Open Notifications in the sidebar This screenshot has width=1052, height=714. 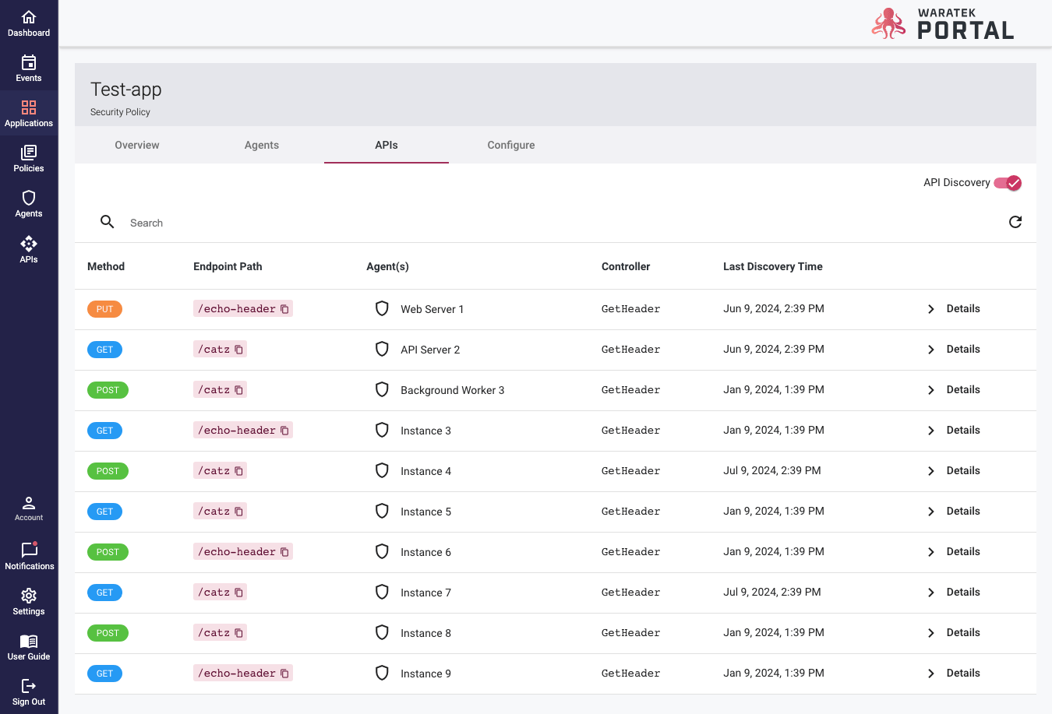[x=29, y=556]
